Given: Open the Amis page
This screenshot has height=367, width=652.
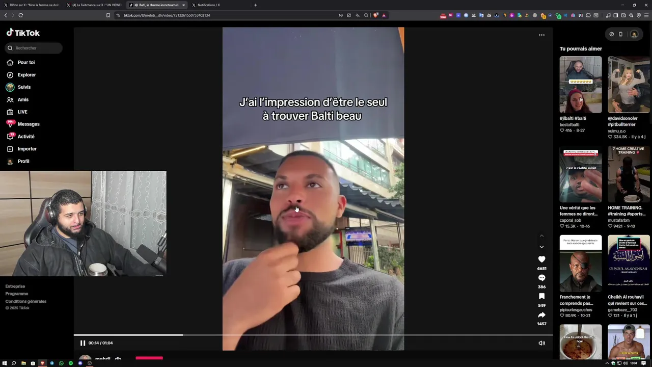Looking at the screenshot, I should pyautogui.click(x=23, y=99).
